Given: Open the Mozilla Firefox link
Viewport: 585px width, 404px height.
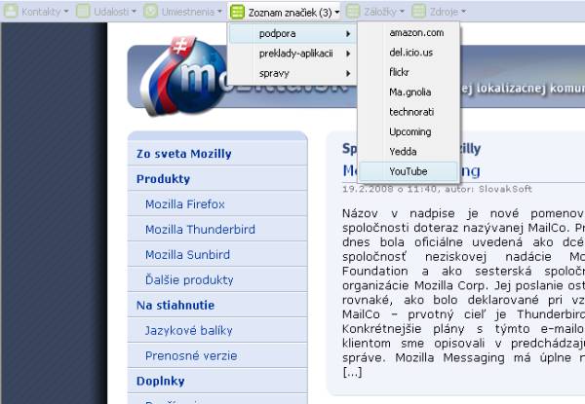Looking at the screenshot, I should pyautogui.click(x=185, y=204).
